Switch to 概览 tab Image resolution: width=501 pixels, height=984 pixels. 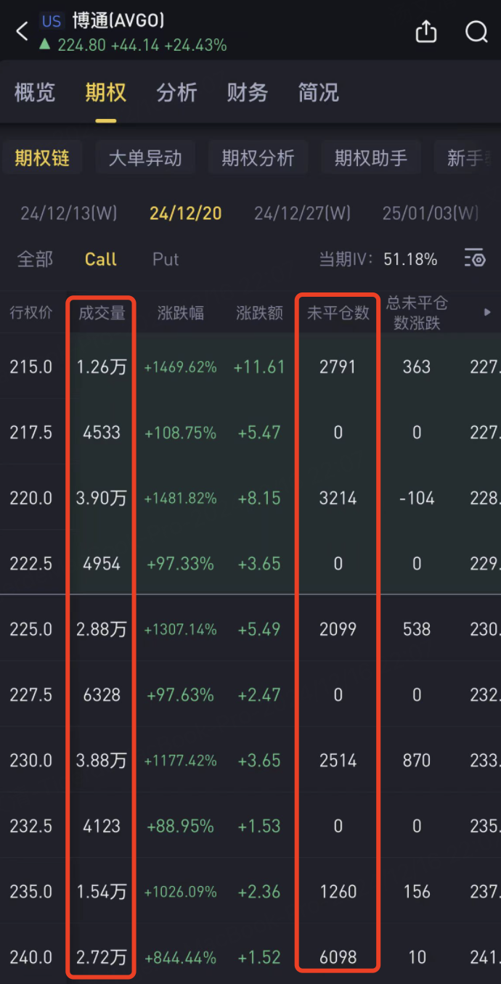(35, 93)
